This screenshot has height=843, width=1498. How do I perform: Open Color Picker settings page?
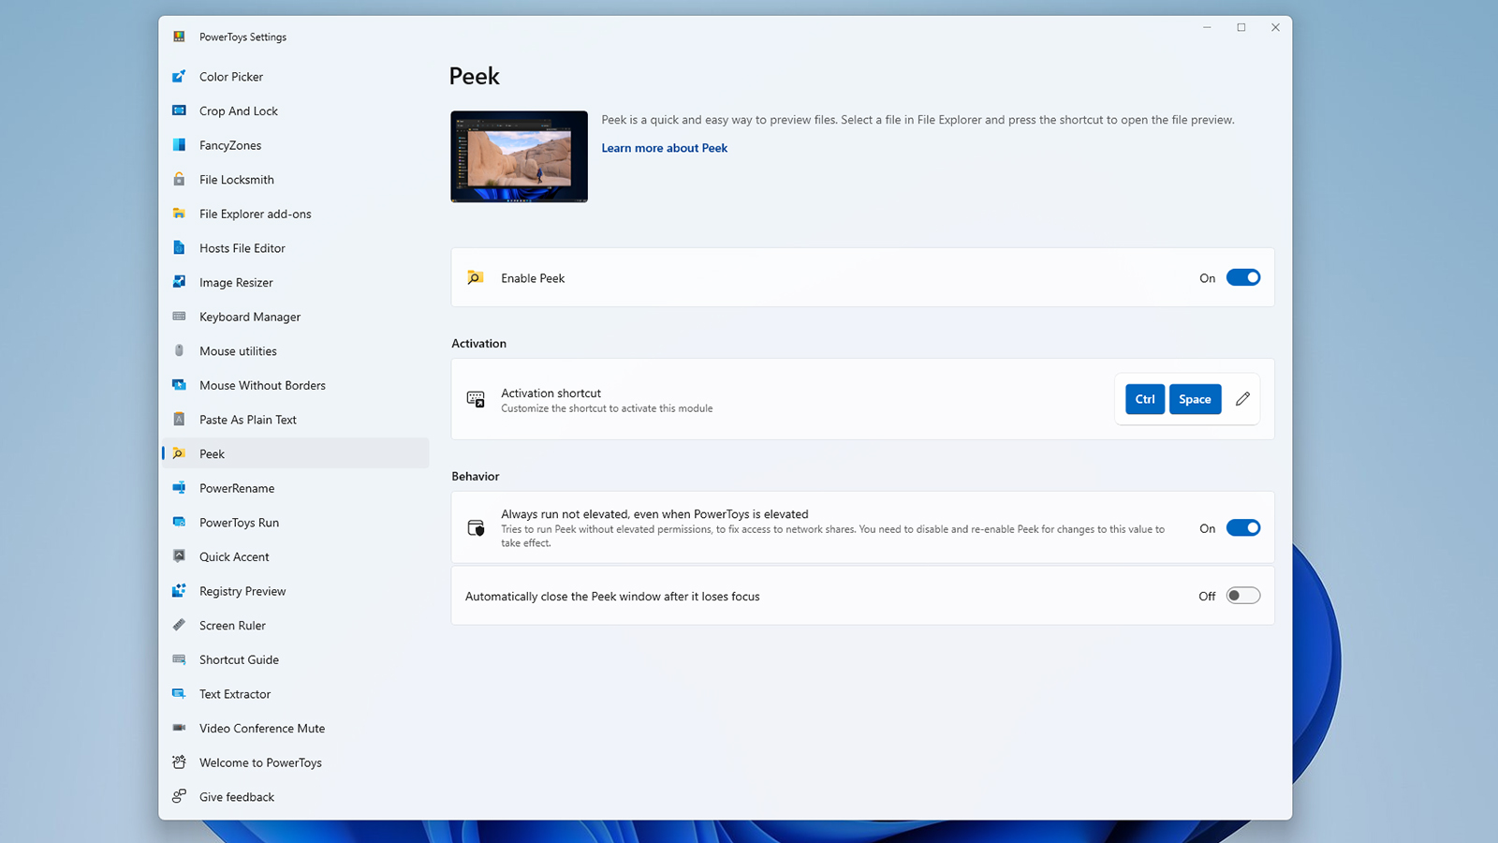pyautogui.click(x=296, y=77)
